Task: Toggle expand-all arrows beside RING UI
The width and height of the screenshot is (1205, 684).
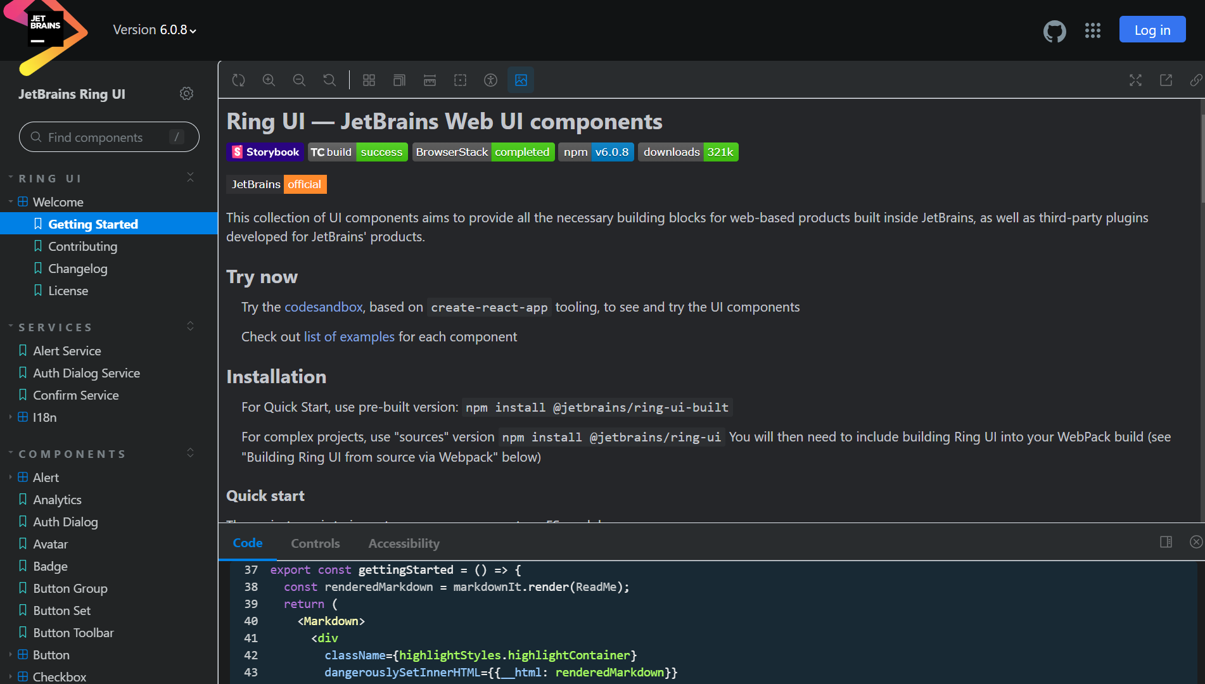Action: (x=191, y=178)
